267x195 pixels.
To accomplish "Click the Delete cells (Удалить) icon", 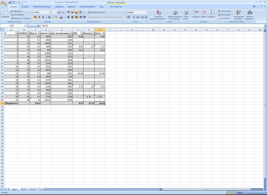I will (x=204, y=13).
